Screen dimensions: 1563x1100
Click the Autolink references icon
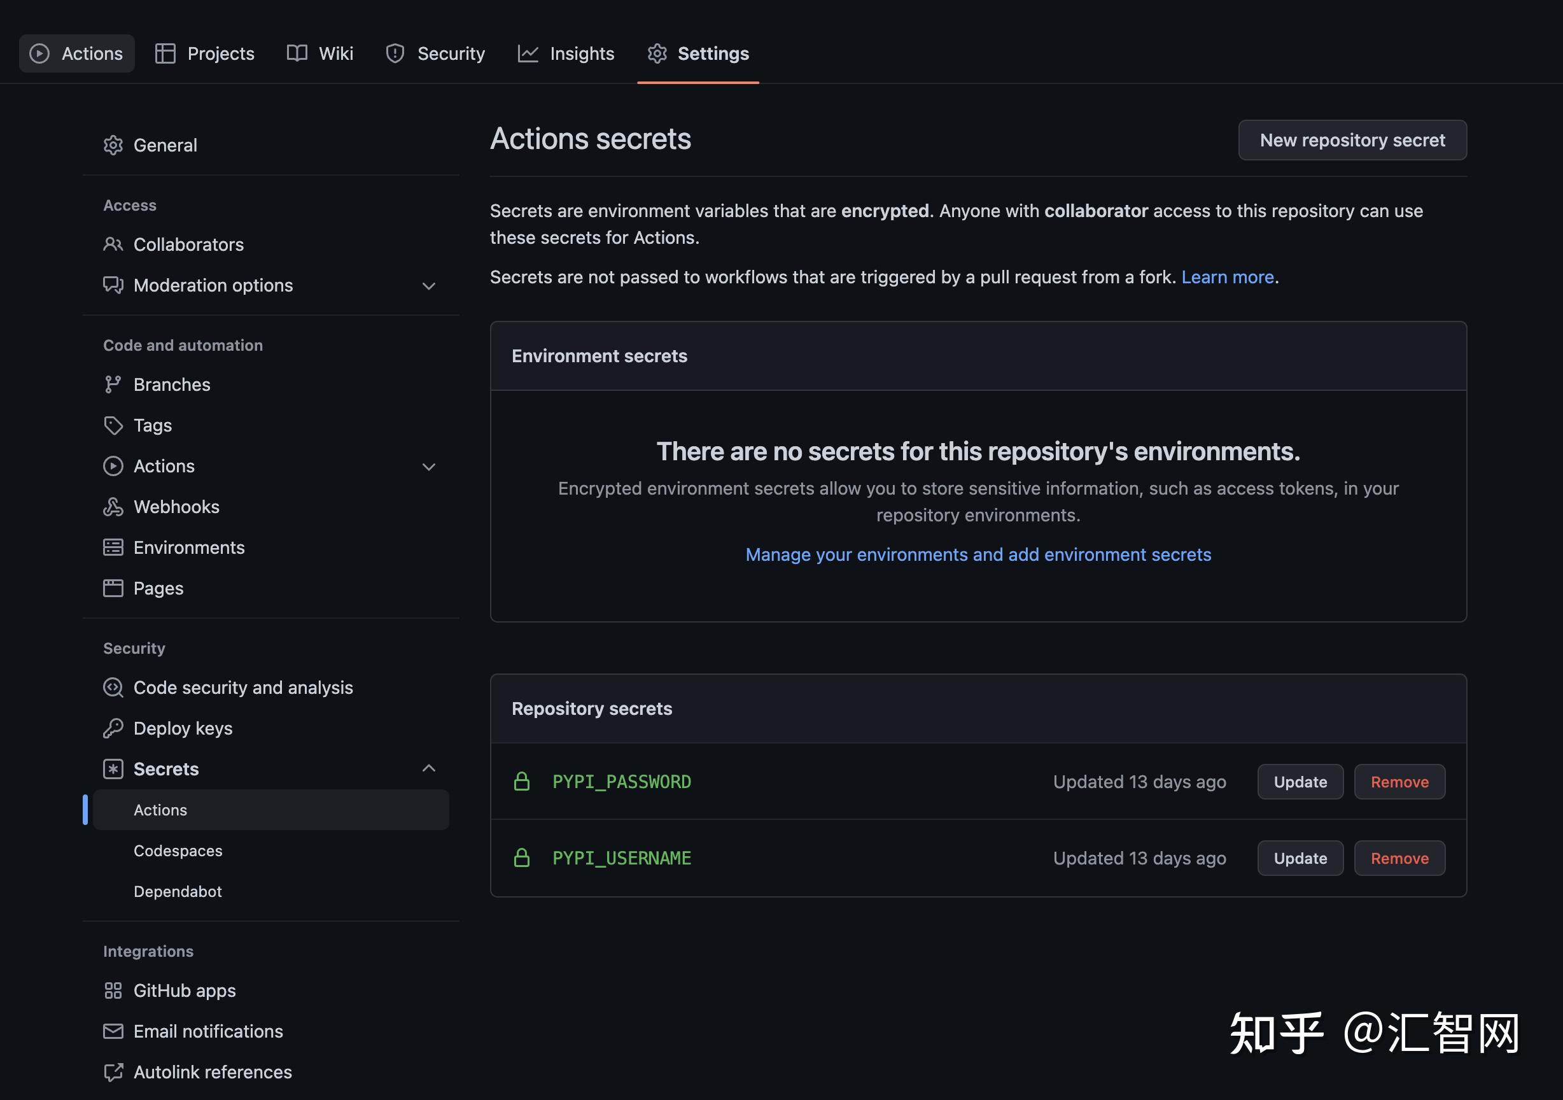[x=113, y=1071]
